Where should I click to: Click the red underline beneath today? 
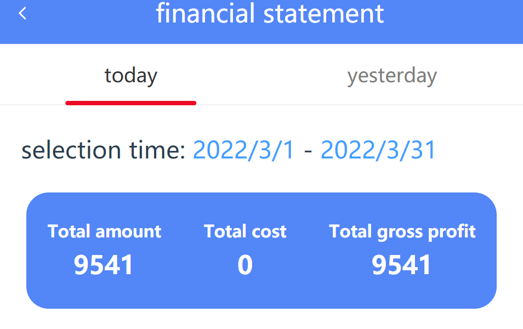coord(131,103)
